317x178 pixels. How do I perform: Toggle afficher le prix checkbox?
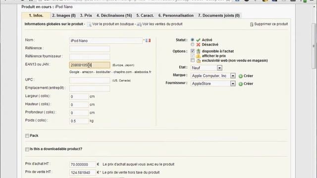193,55
